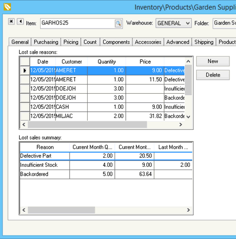Sort by the Date column header
236x239 pixels.
point(43,62)
